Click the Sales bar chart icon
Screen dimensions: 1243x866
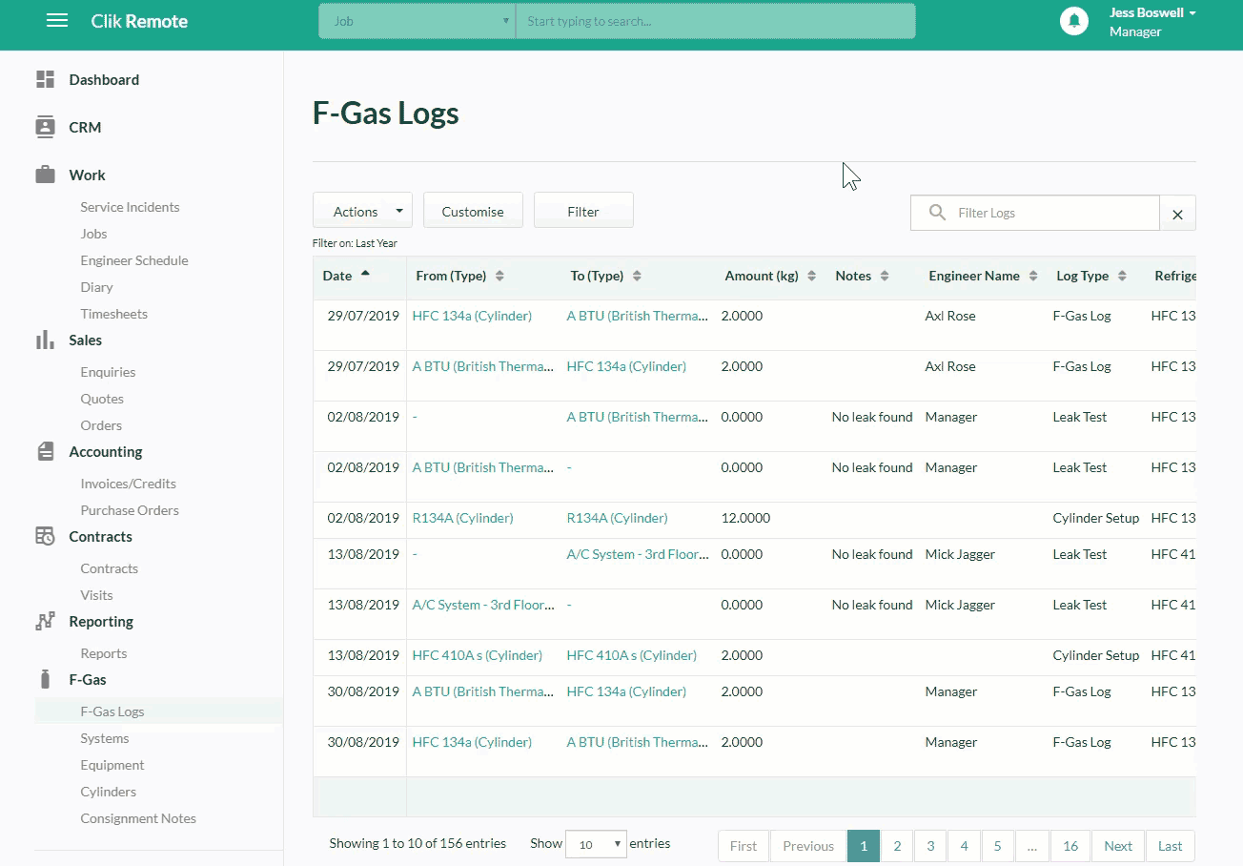(x=45, y=340)
